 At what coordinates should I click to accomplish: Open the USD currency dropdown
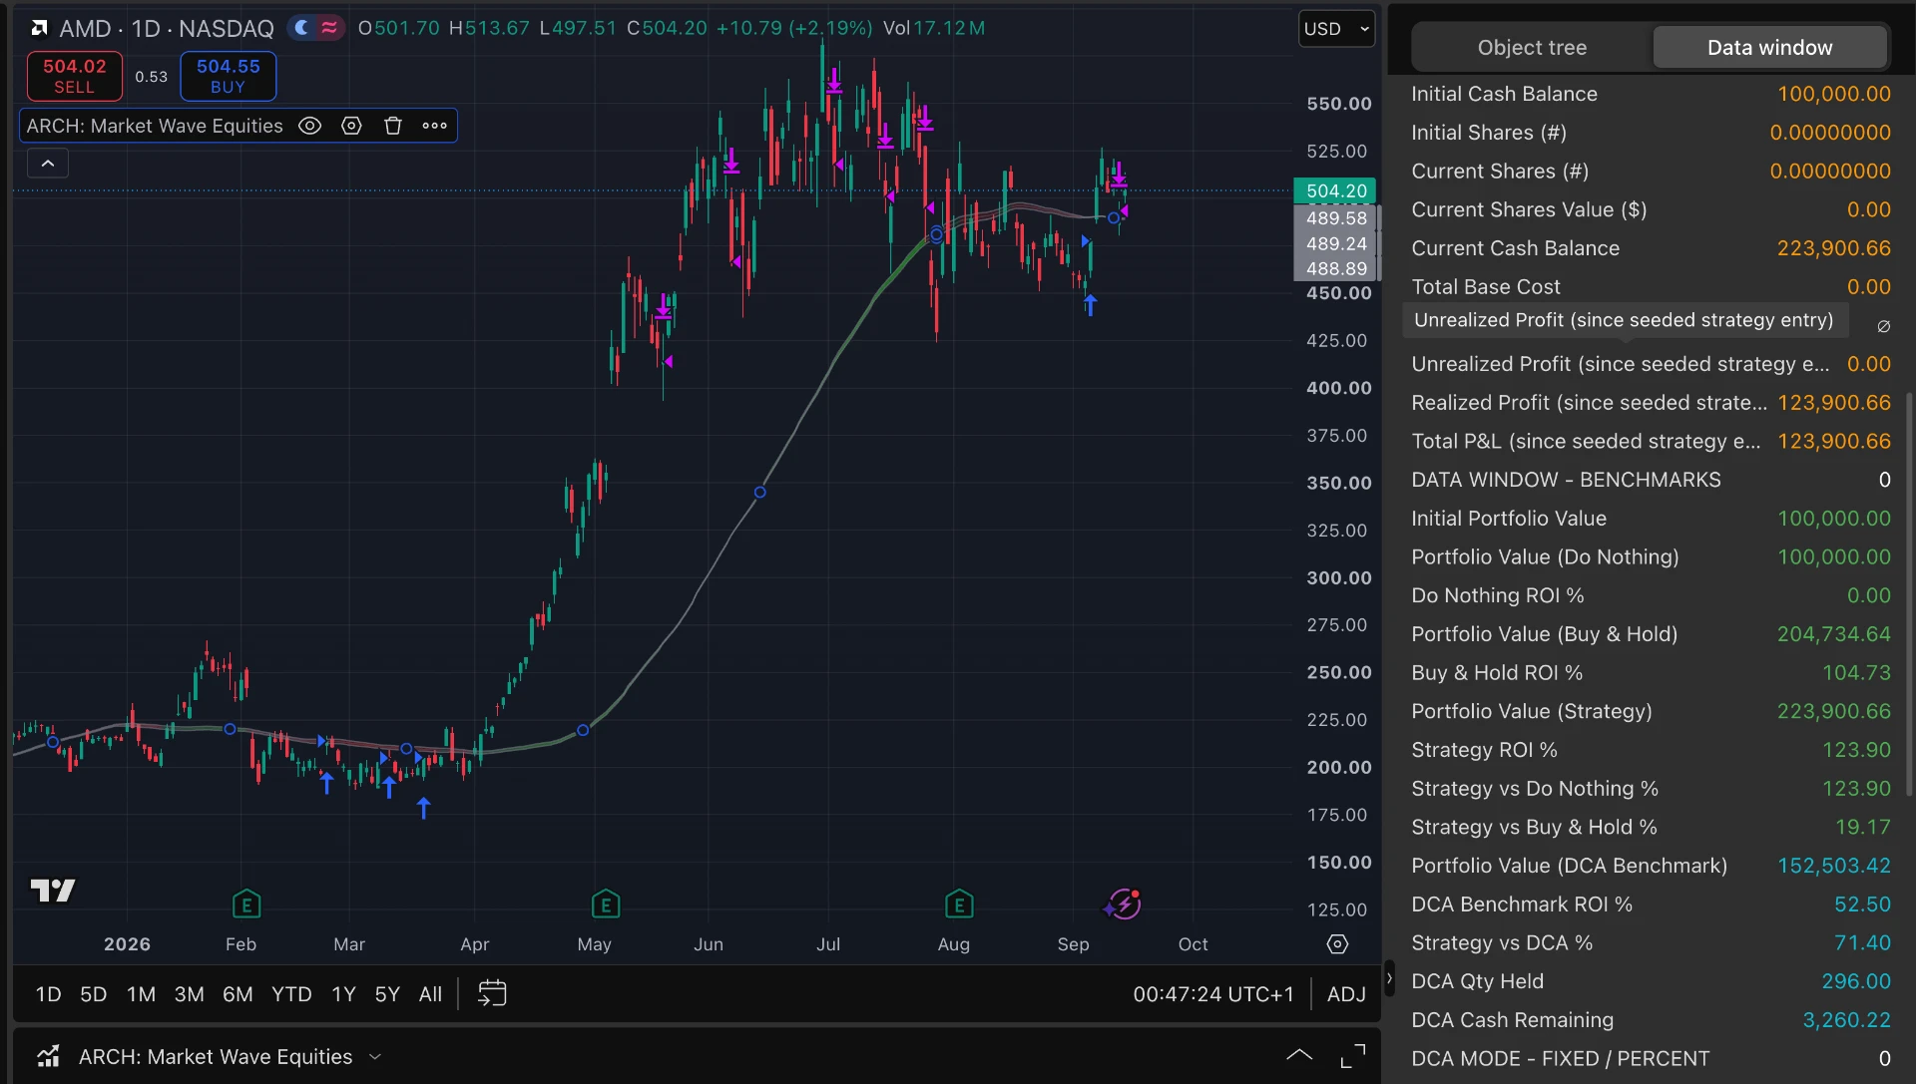[1336, 29]
